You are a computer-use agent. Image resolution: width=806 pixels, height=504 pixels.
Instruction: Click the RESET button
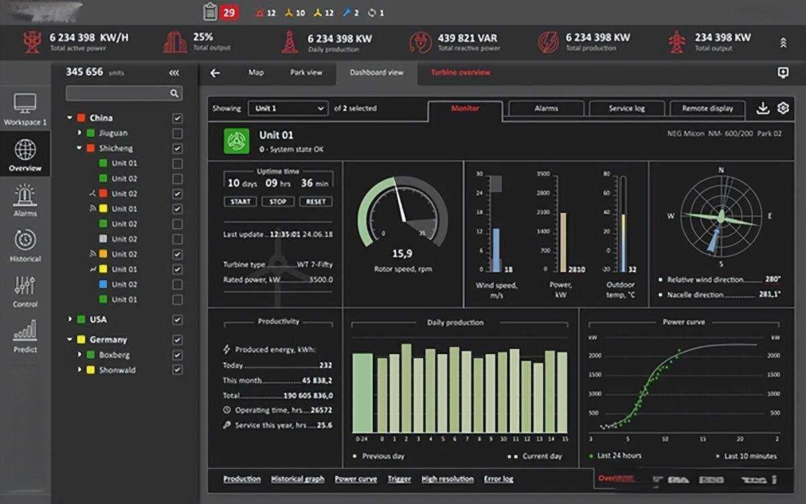coord(316,202)
